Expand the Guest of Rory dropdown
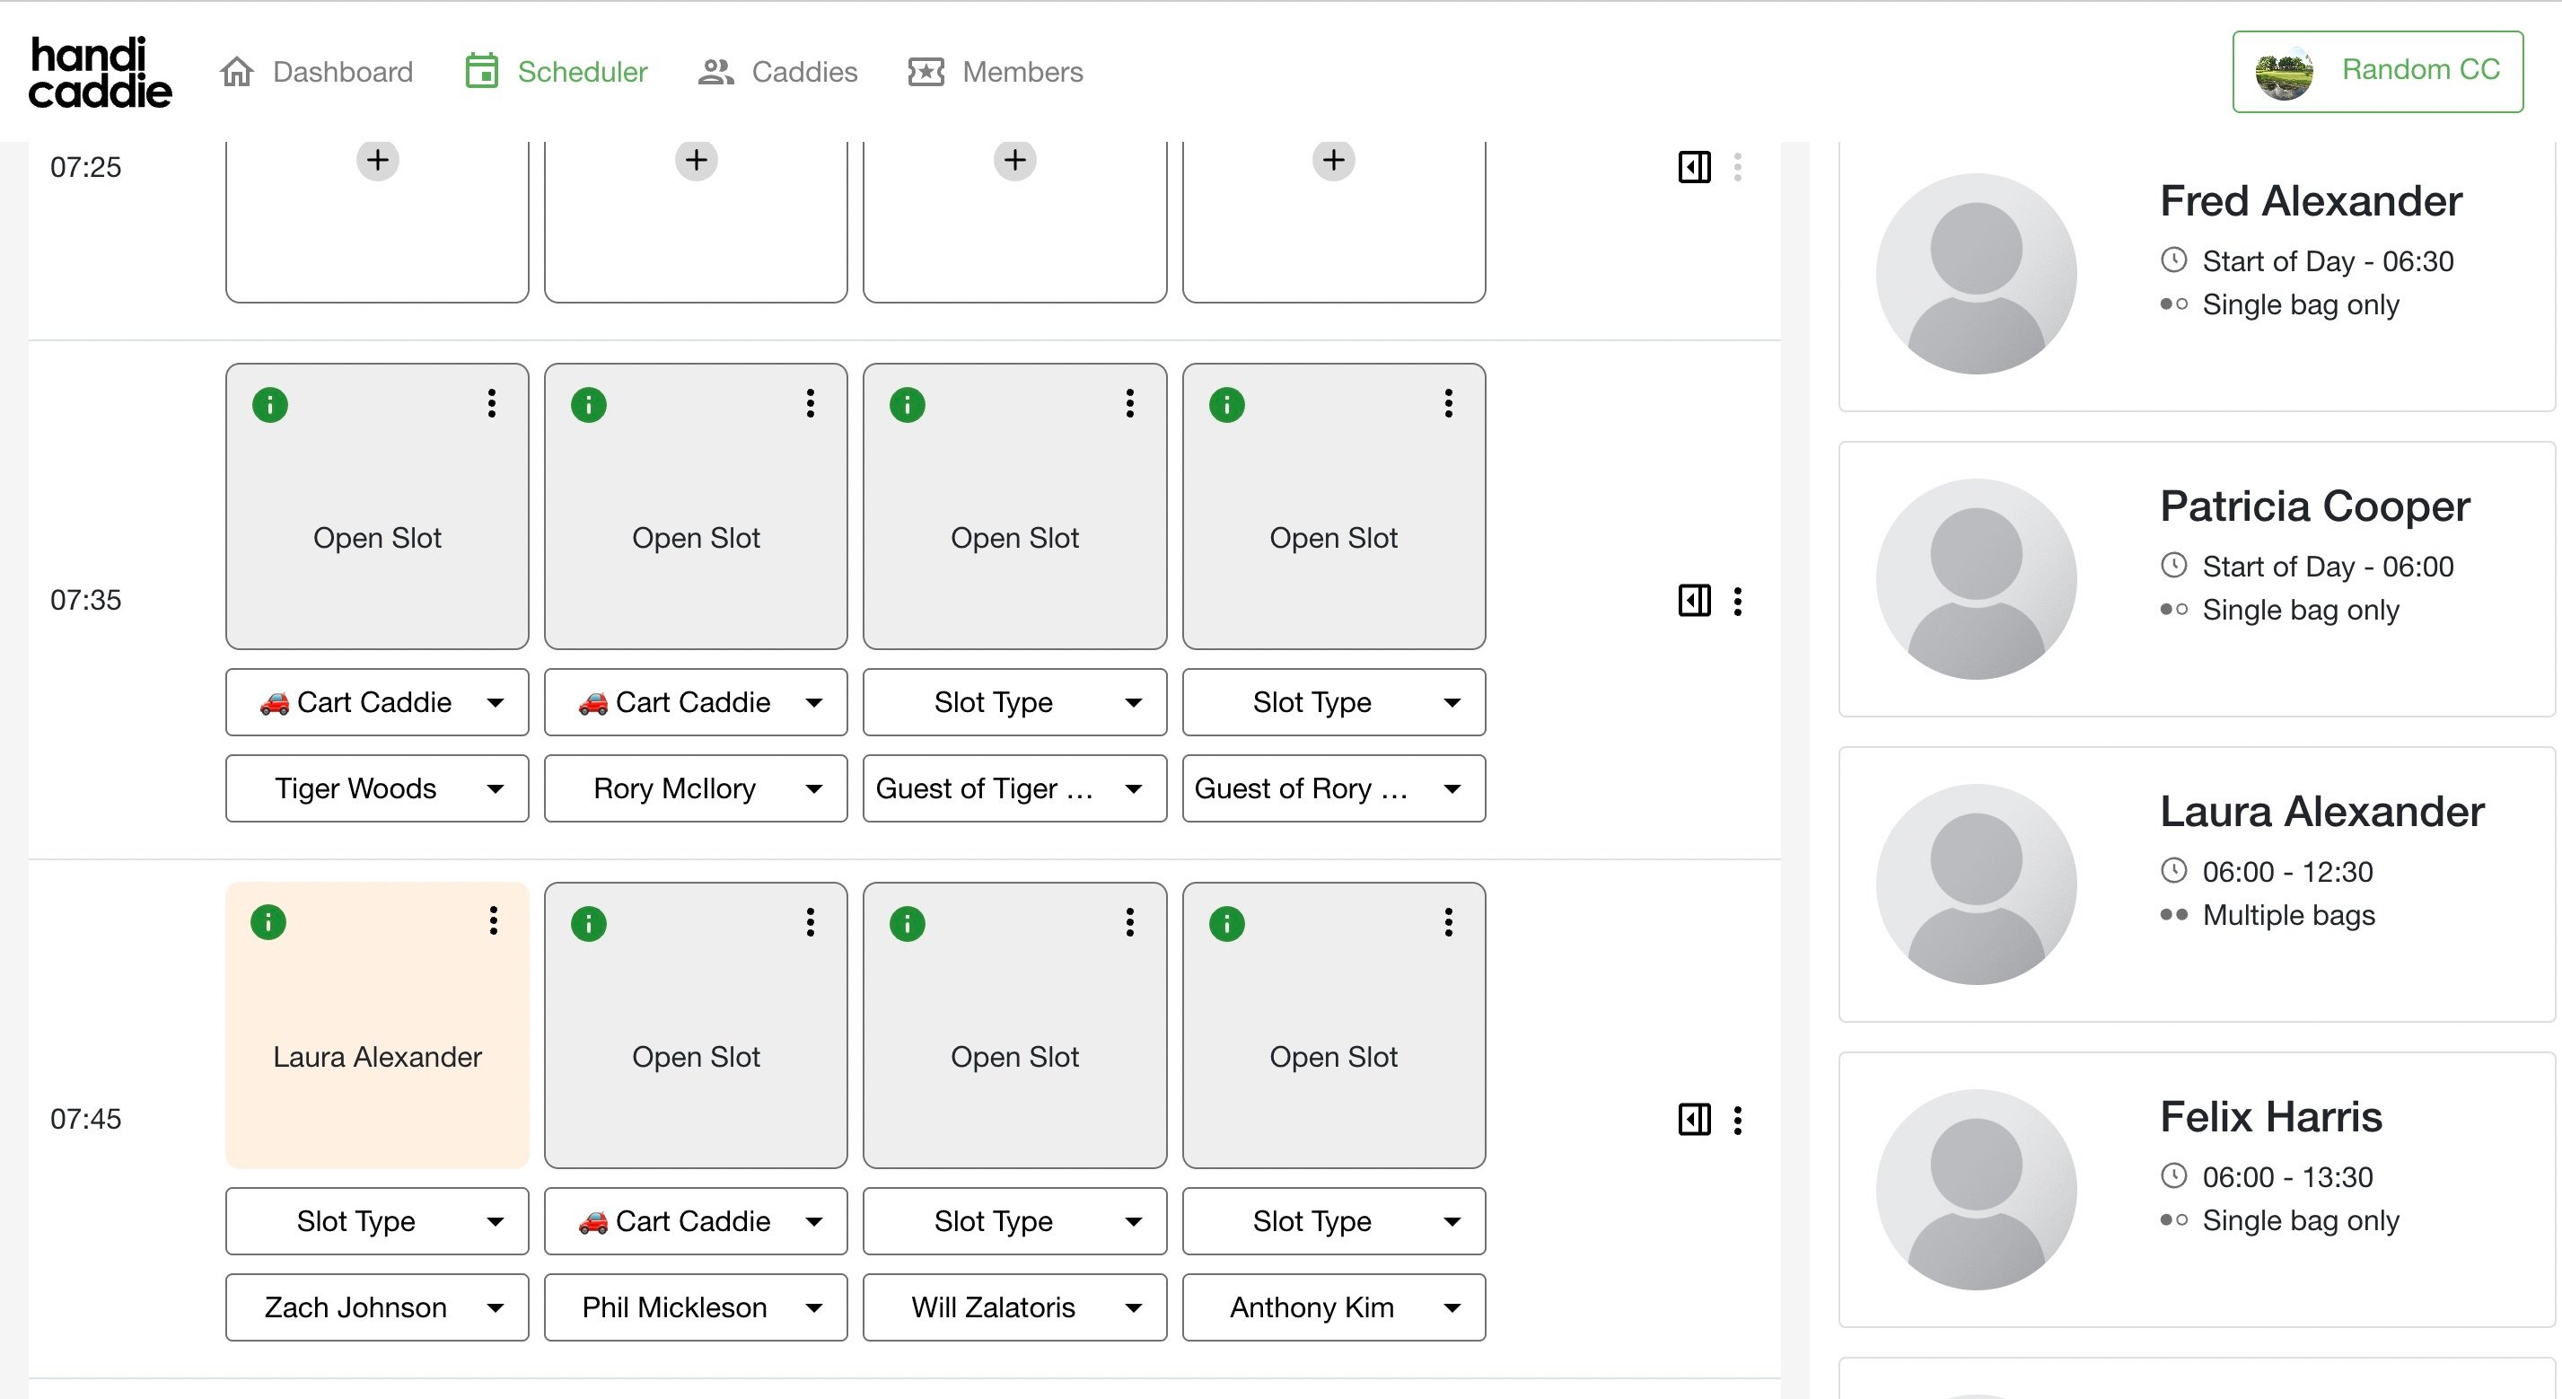Viewport: 2562px width, 1399px height. click(x=1333, y=788)
